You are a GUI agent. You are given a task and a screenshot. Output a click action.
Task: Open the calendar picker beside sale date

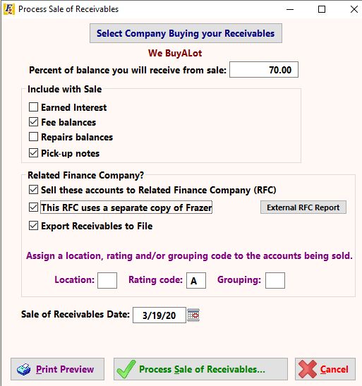coord(193,315)
